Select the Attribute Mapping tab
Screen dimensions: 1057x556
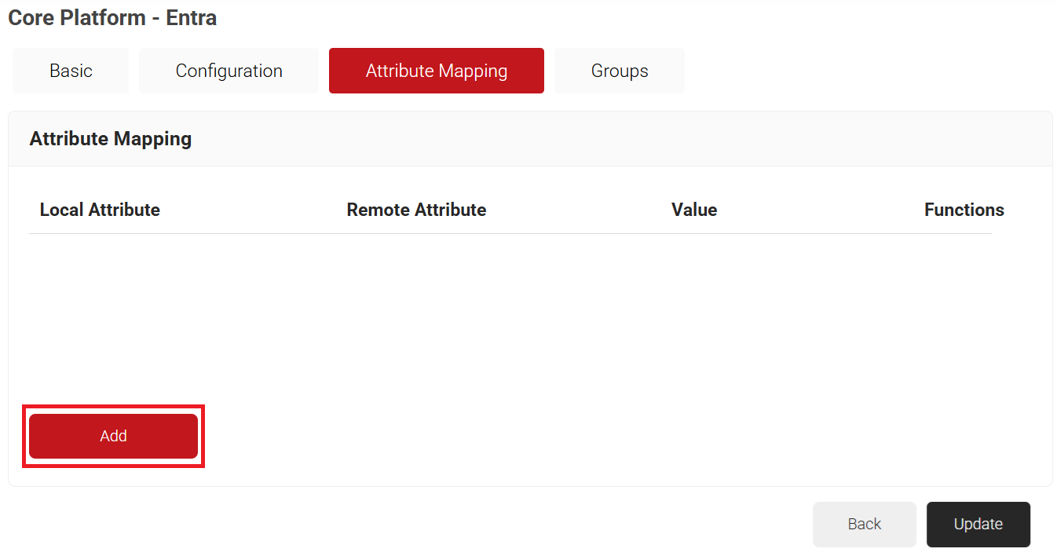click(437, 71)
